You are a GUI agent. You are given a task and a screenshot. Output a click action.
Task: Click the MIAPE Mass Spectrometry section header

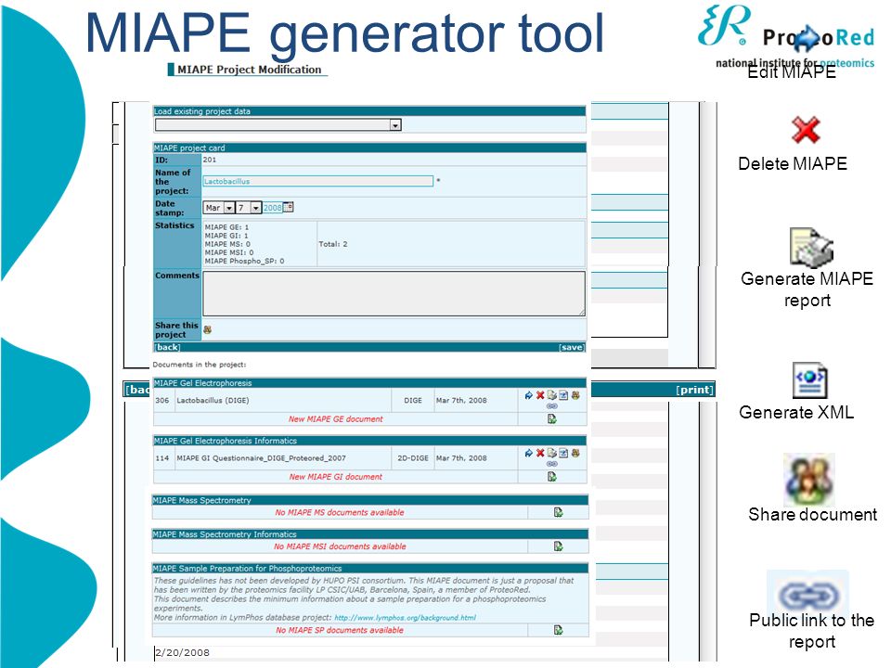pos(370,500)
